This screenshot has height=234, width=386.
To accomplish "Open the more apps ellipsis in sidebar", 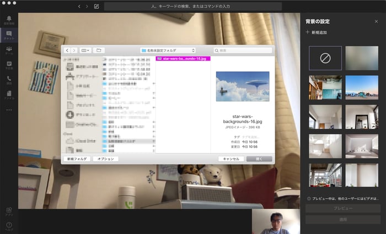I will tap(9, 110).
